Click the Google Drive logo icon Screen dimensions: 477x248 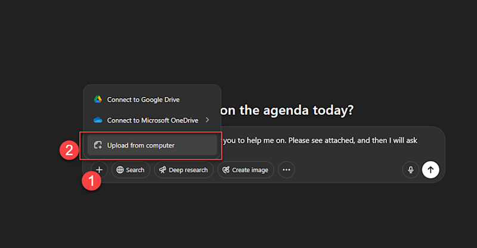click(98, 99)
